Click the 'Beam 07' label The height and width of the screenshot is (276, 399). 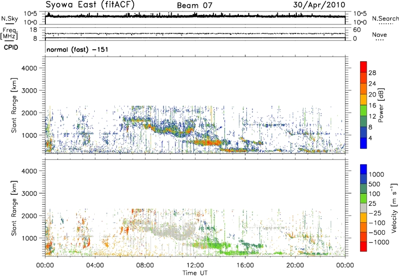coord(195,5)
